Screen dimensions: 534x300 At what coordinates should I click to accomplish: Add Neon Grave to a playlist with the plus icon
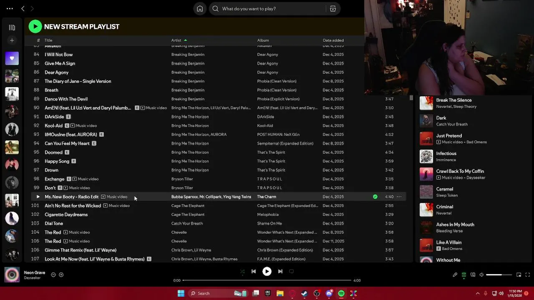point(61,275)
